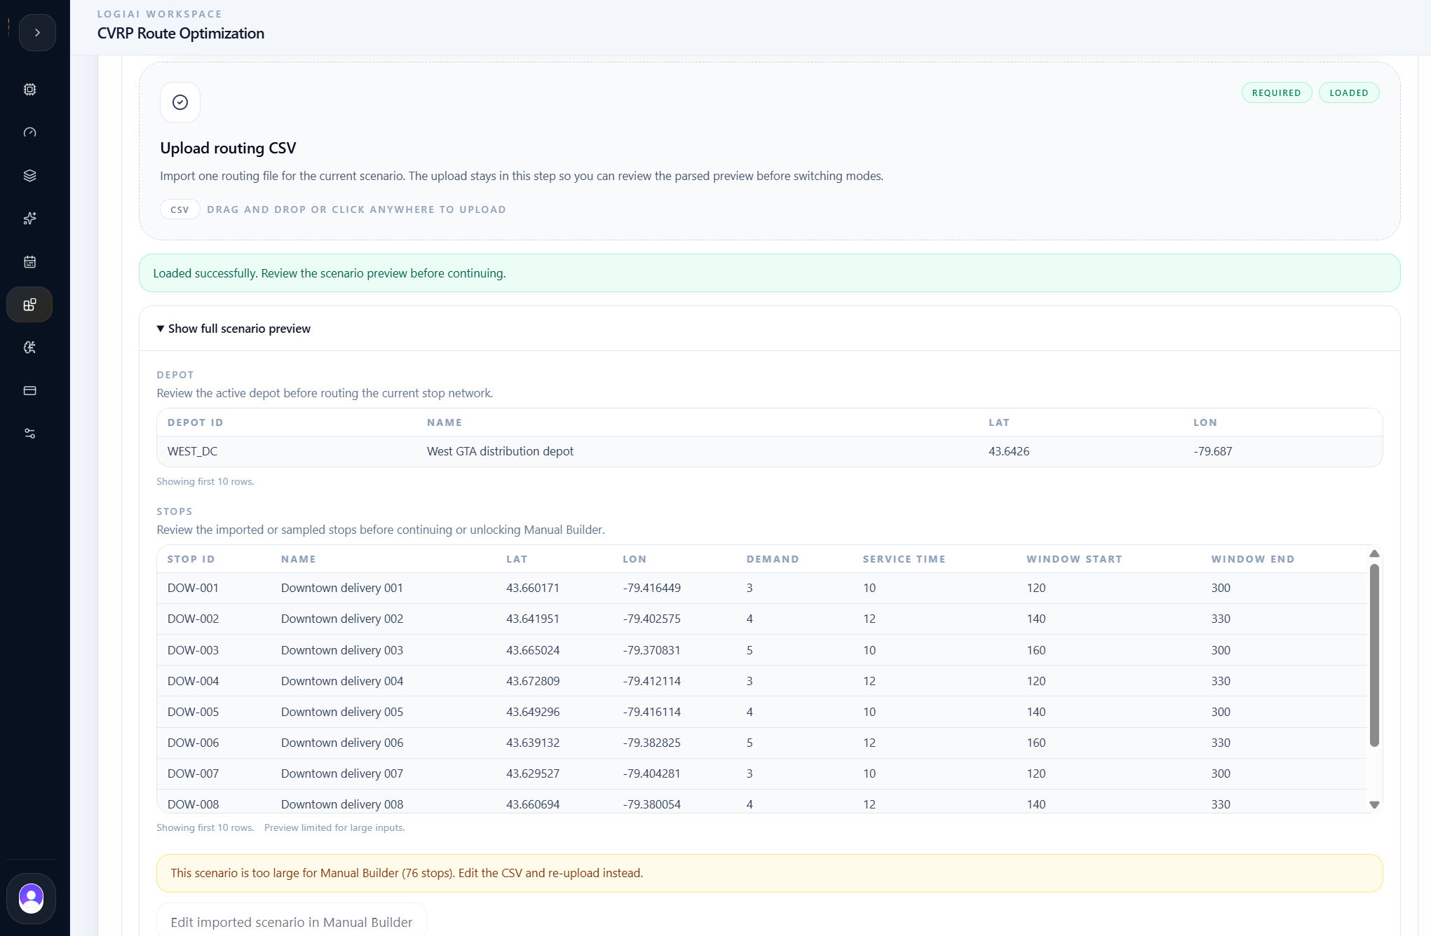The width and height of the screenshot is (1431, 936).
Task: Click the check-circle upload status icon
Action: 180,102
